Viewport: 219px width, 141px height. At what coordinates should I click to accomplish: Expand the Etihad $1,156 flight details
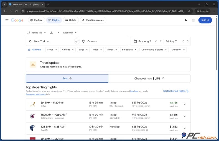(x=185, y=104)
